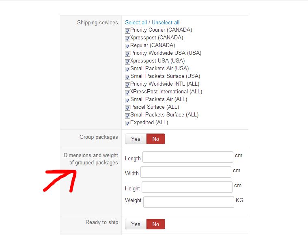Screen dimensions: 308x235
Task: Uncheck Priority Worldwide USA checkbox
Action: click(x=127, y=54)
